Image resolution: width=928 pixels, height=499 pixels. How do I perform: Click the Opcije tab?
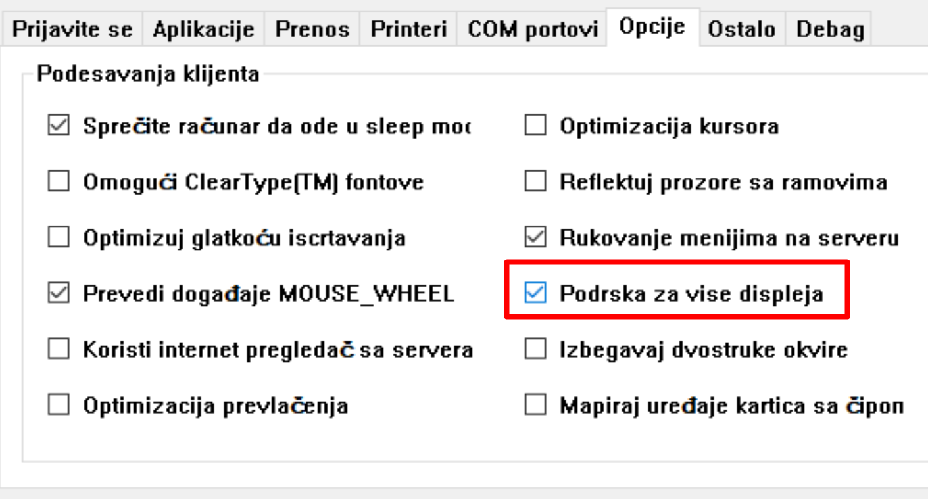click(x=652, y=27)
